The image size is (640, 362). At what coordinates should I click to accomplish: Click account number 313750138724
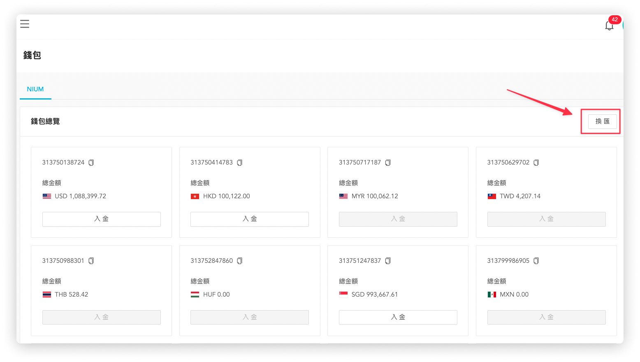(x=63, y=162)
